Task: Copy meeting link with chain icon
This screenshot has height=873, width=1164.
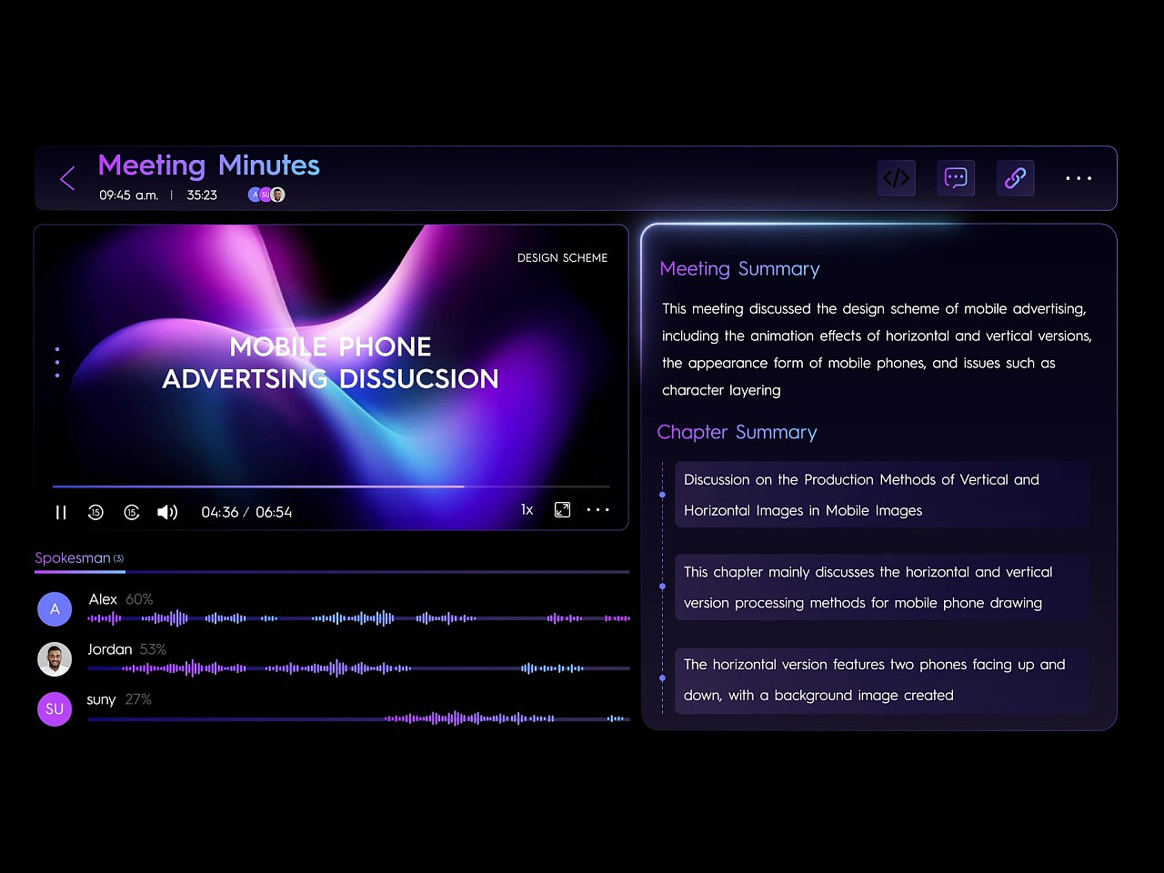Action: [x=1015, y=178]
